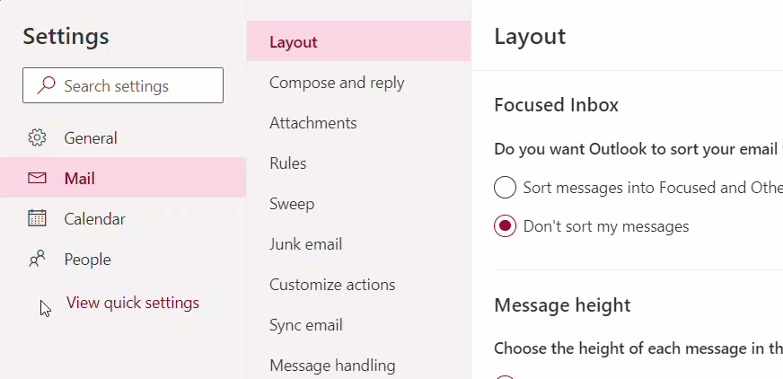Select 'Don't sort my messages' radio button
The height and width of the screenshot is (379, 783).
click(505, 226)
